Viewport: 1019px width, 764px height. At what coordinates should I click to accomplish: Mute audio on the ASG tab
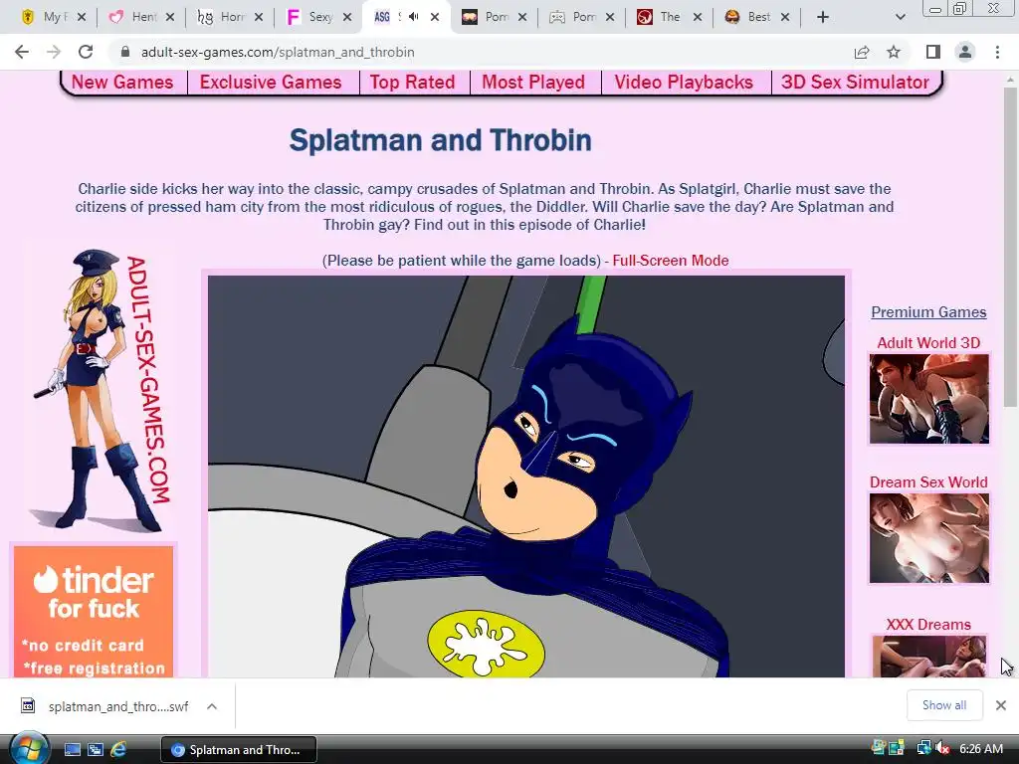tap(413, 17)
